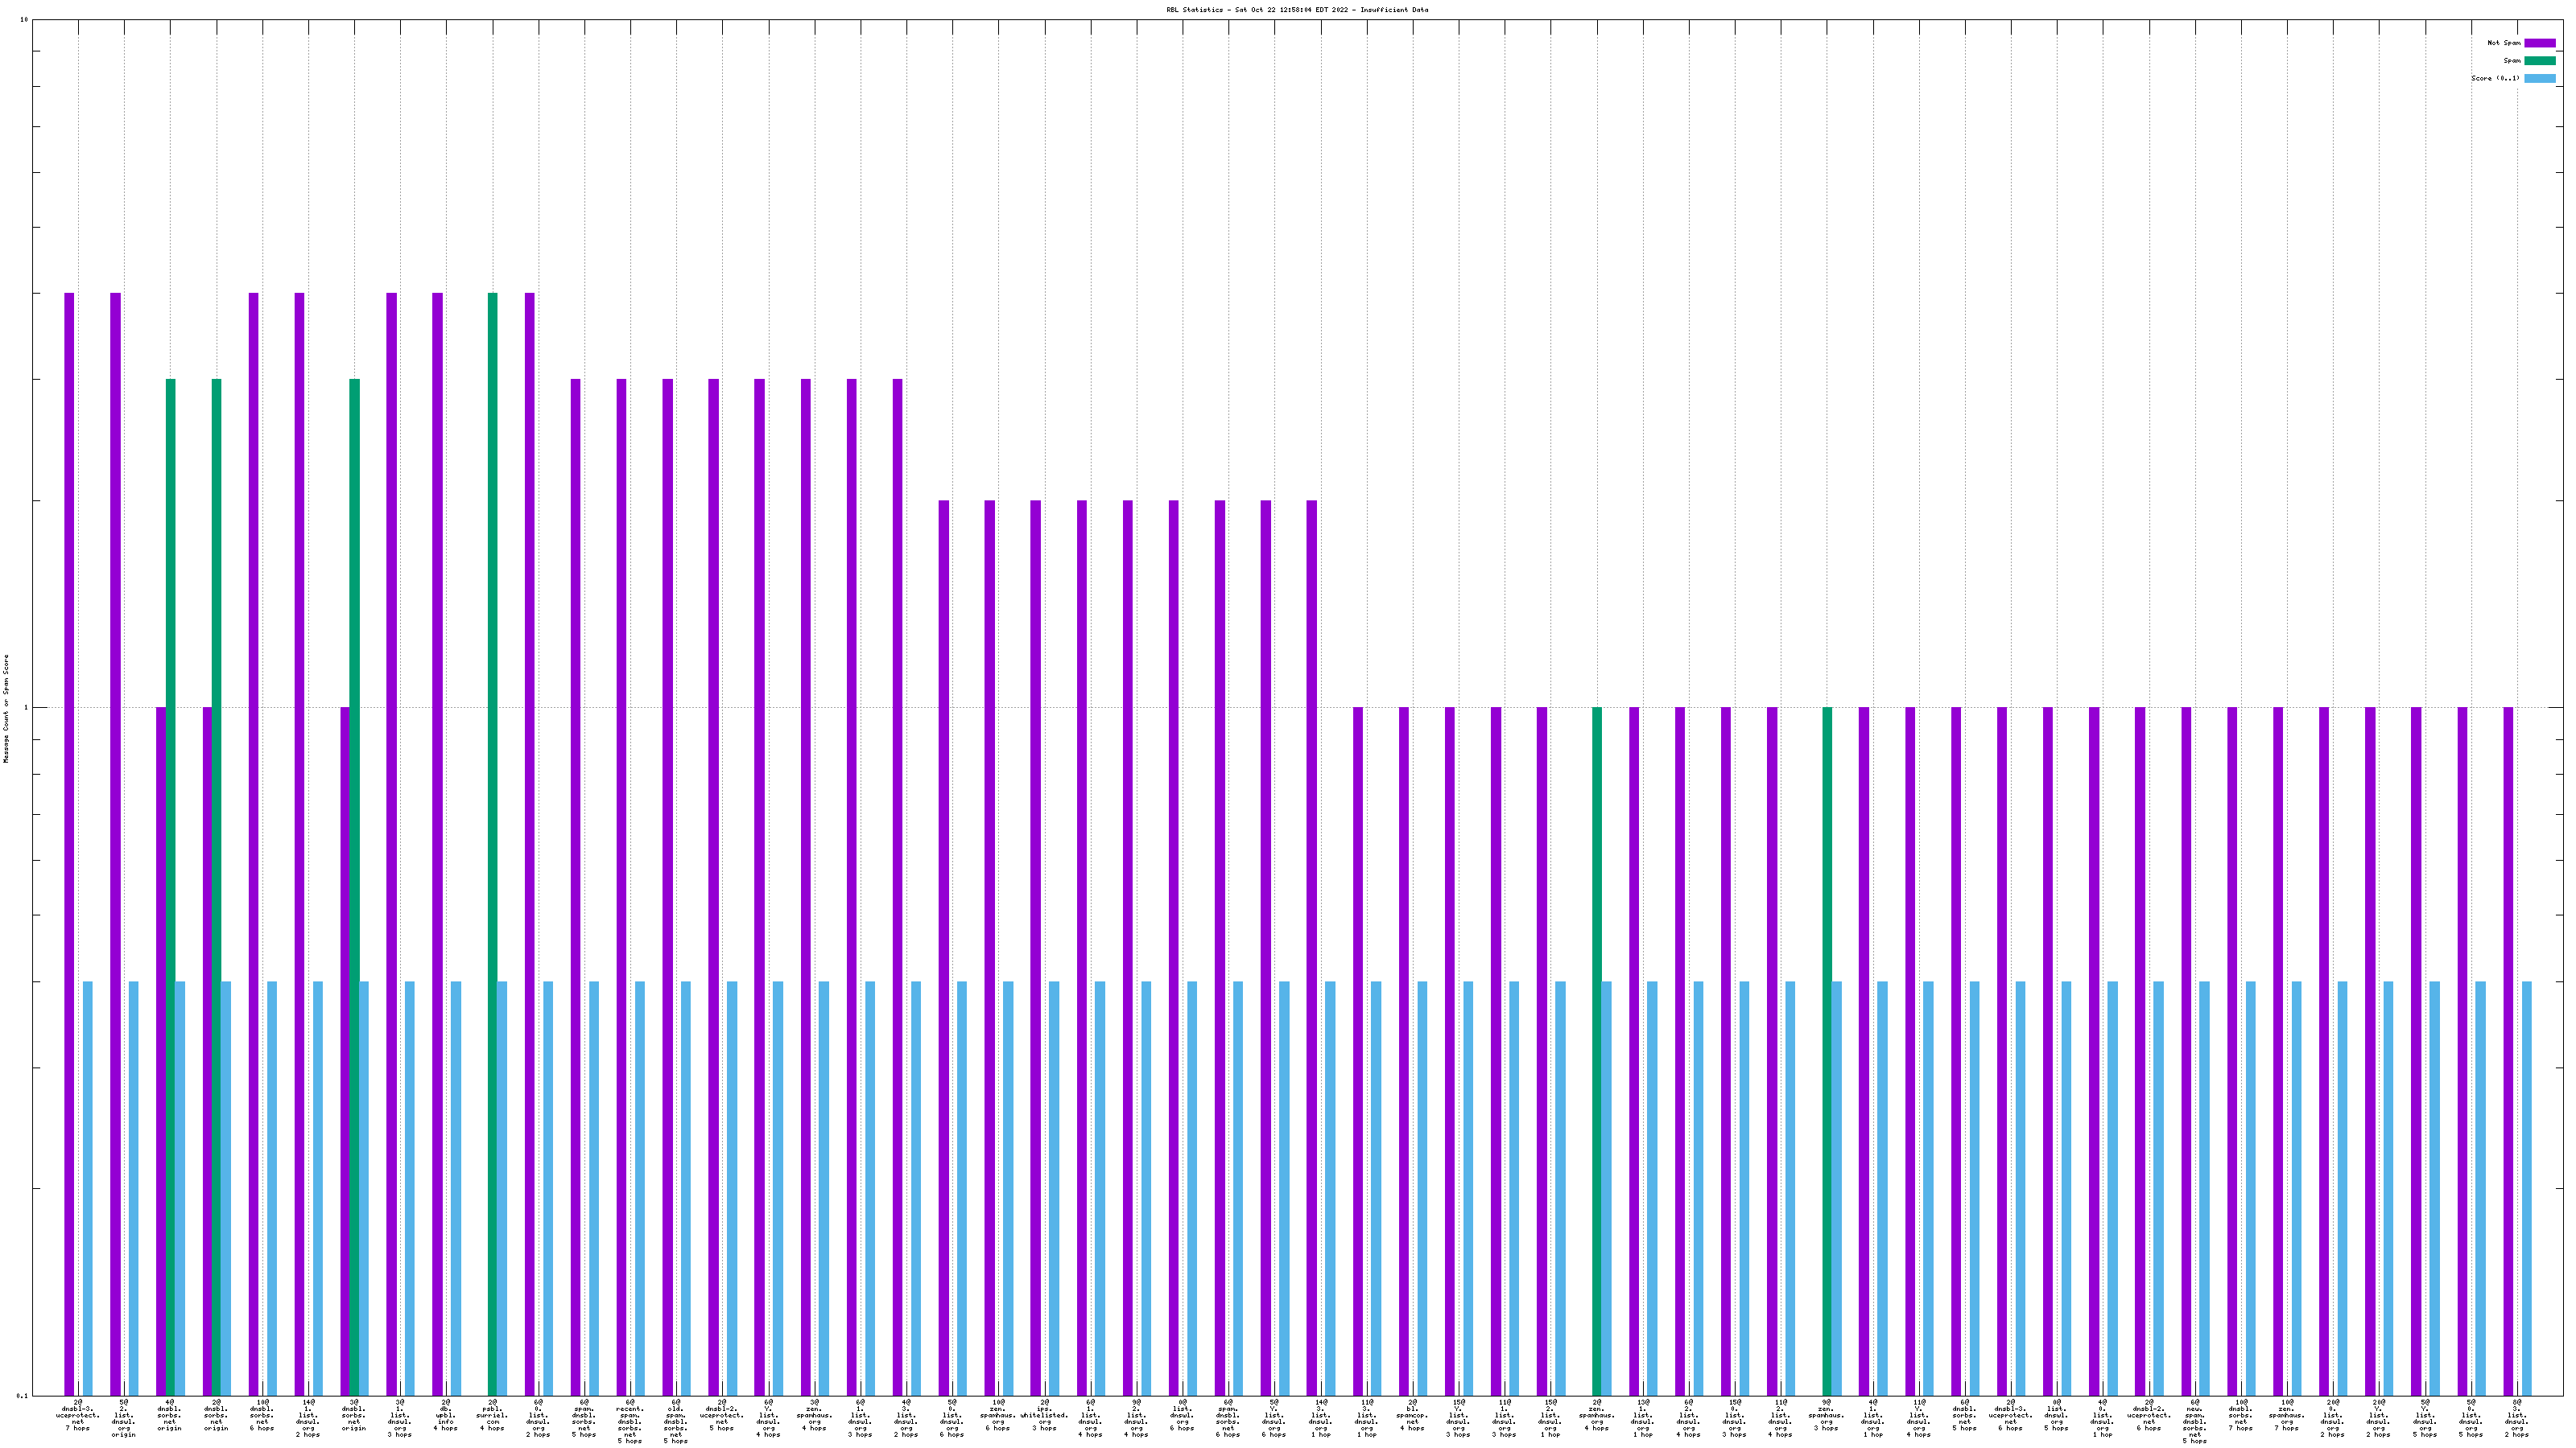This screenshot has width=2576, height=1448.
Task: Click the recent.spam.dnsbl.sorbs.net 5 hops axis label
Action: [x=630, y=1422]
